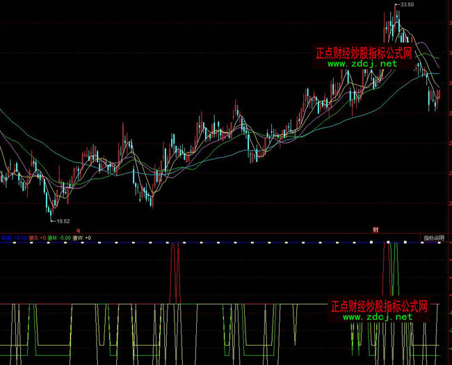The width and height of the screenshot is (452, 365).
Task: Click the 指标说明 button
Action: (x=435, y=238)
